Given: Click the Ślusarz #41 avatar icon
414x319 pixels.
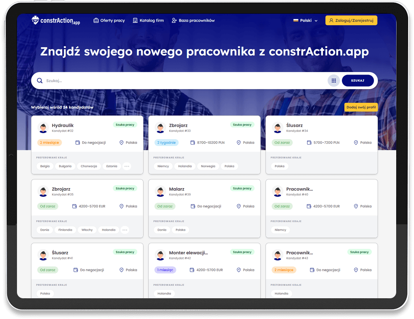Looking at the screenshot, I should [x=43, y=255].
